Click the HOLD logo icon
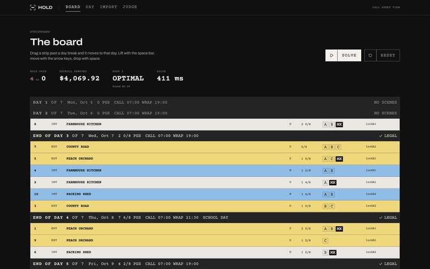 click(33, 7)
